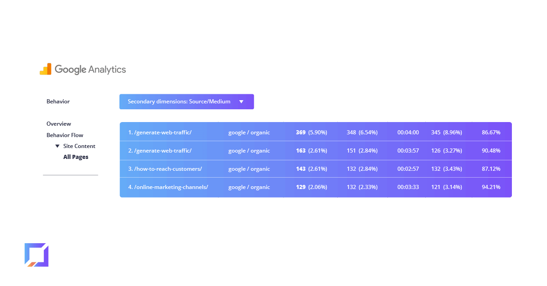Select google / organic in the third row
This screenshot has height=286, width=547.
[x=249, y=169]
